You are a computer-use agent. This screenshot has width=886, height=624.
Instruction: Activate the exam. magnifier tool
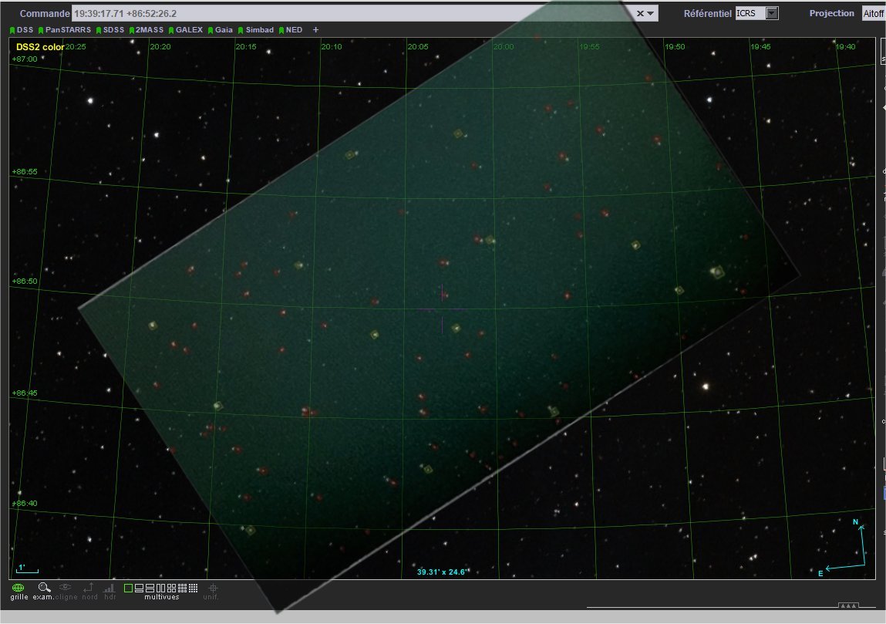pyautogui.click(x=43, y=591)
